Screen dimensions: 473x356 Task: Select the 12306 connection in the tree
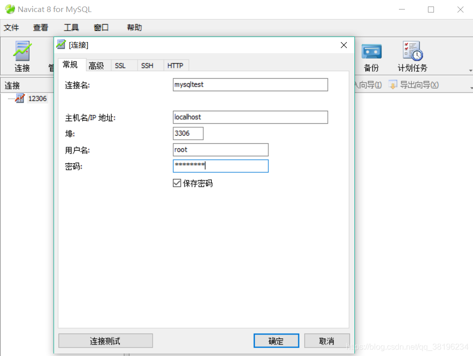tap(38, 99)
